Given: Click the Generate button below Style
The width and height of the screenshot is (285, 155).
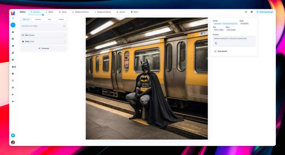Looking at the screenshot, I should [44, 49].
